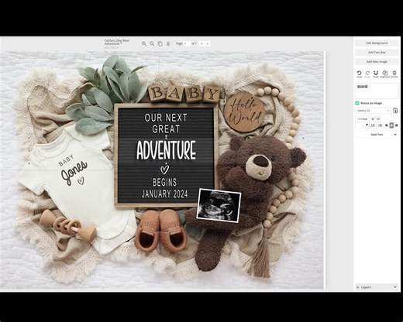Click the font size value field

click(x=362, y=119)
